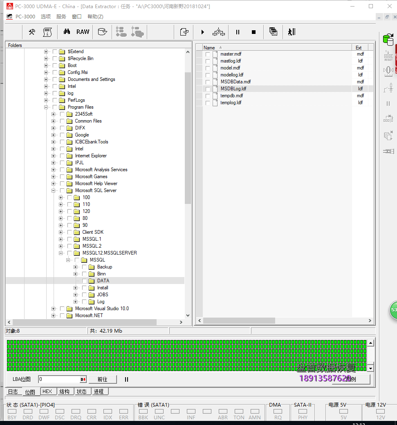This screenshot has height=425, width=397.
Task: Tick the Backup folder checkbox
Action: (84, 267)
